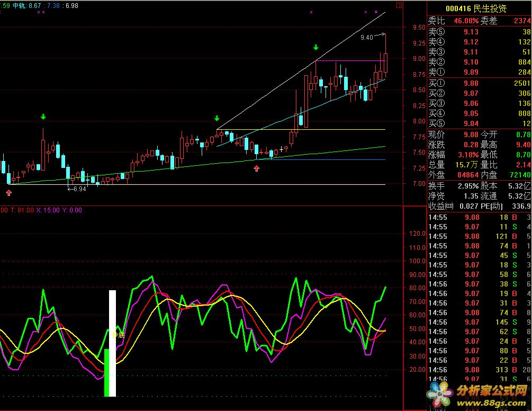Image resolution: width=532 pixels, height=411 pixels.
Task: Click the 最高 9.40 value
Action: tap(523, 145)
